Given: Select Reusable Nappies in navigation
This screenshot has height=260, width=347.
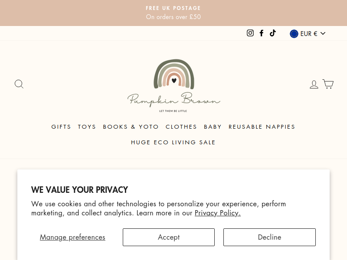Looking at the screenshot, I should (x=262, y=127).
